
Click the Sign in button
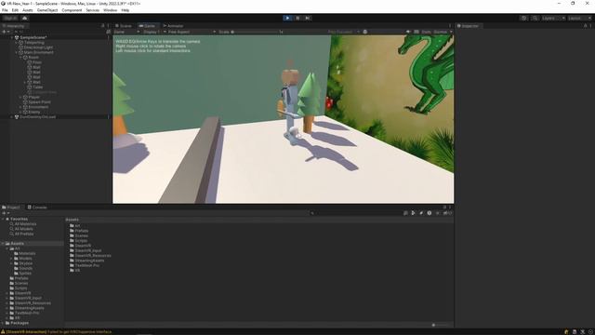(x=10, y=19)
